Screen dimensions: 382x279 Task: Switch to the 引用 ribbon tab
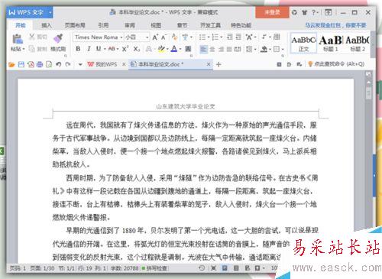[x=103, y=25]
